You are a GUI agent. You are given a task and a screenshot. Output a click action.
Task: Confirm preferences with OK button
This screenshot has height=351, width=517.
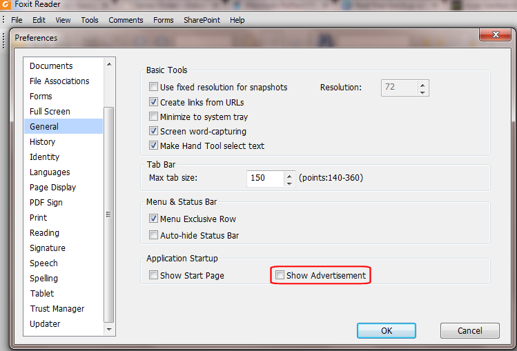coord(387,330)
